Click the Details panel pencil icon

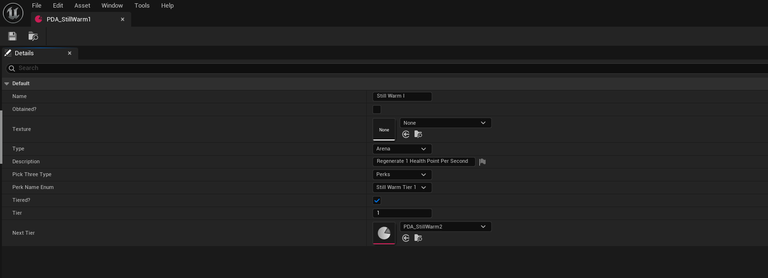pyautogui.click(x=8, y=53)
